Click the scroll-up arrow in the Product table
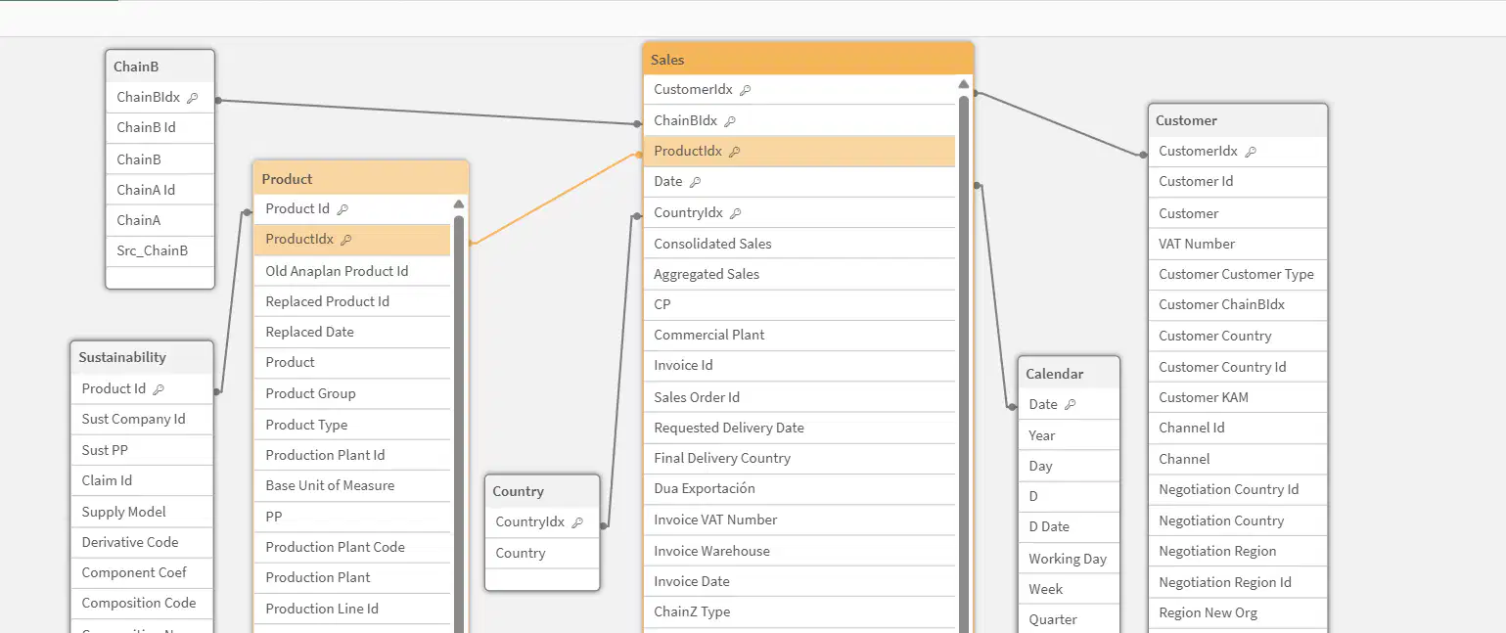The image size is (1506, 633). 459,203
